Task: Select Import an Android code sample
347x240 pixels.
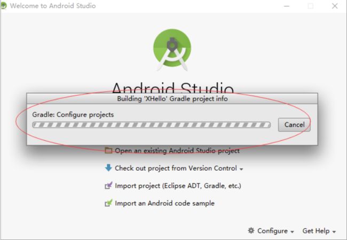Action: pyautogui.click(x=164, y=203)
